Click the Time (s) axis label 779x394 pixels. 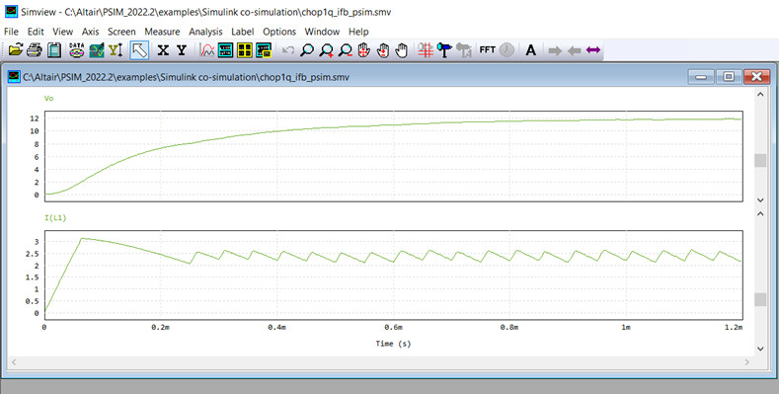393,344
